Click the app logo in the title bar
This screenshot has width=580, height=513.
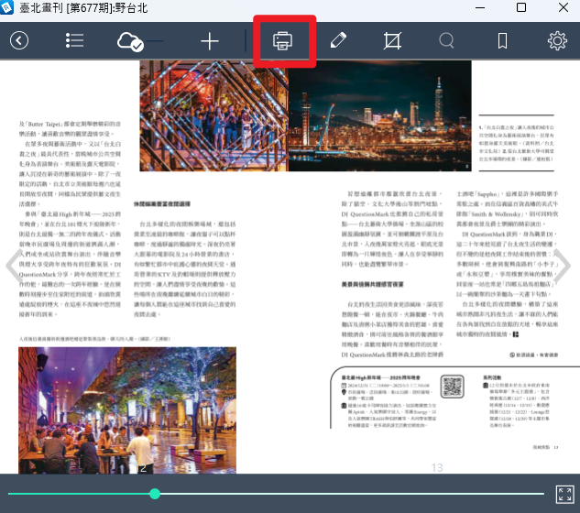click(x=6, y=7)
